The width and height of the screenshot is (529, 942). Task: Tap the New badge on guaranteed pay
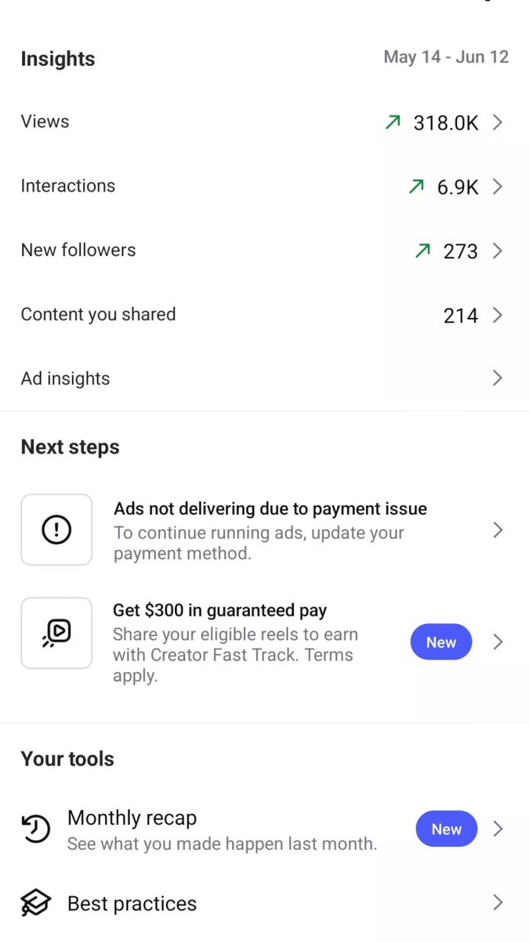coord(441,642)
